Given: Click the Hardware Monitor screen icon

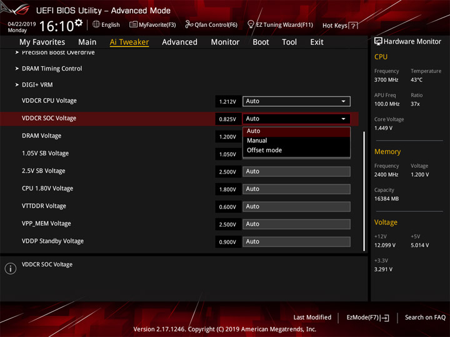Looking at the screenshot, I should tap(378, 41).
